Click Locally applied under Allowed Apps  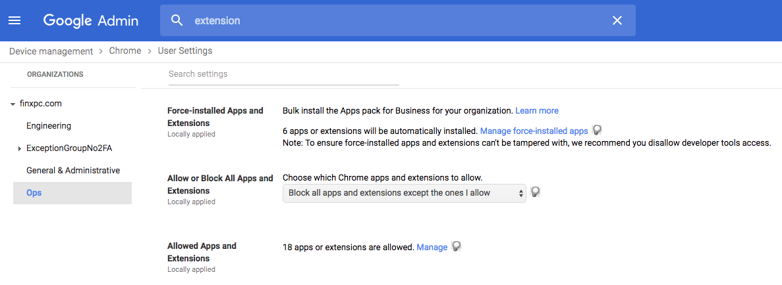(x=192, y=270)
